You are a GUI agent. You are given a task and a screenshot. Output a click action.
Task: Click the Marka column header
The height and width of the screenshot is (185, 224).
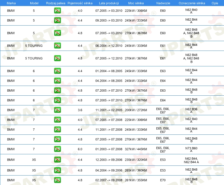[11, 3]
